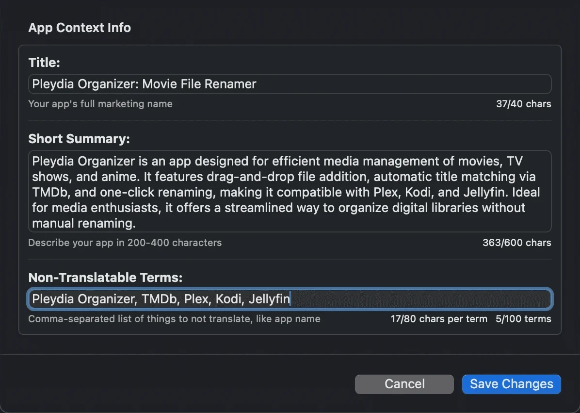Click the Save Changes button
This screenshot has height=413, width=580.
pos(511,384)
